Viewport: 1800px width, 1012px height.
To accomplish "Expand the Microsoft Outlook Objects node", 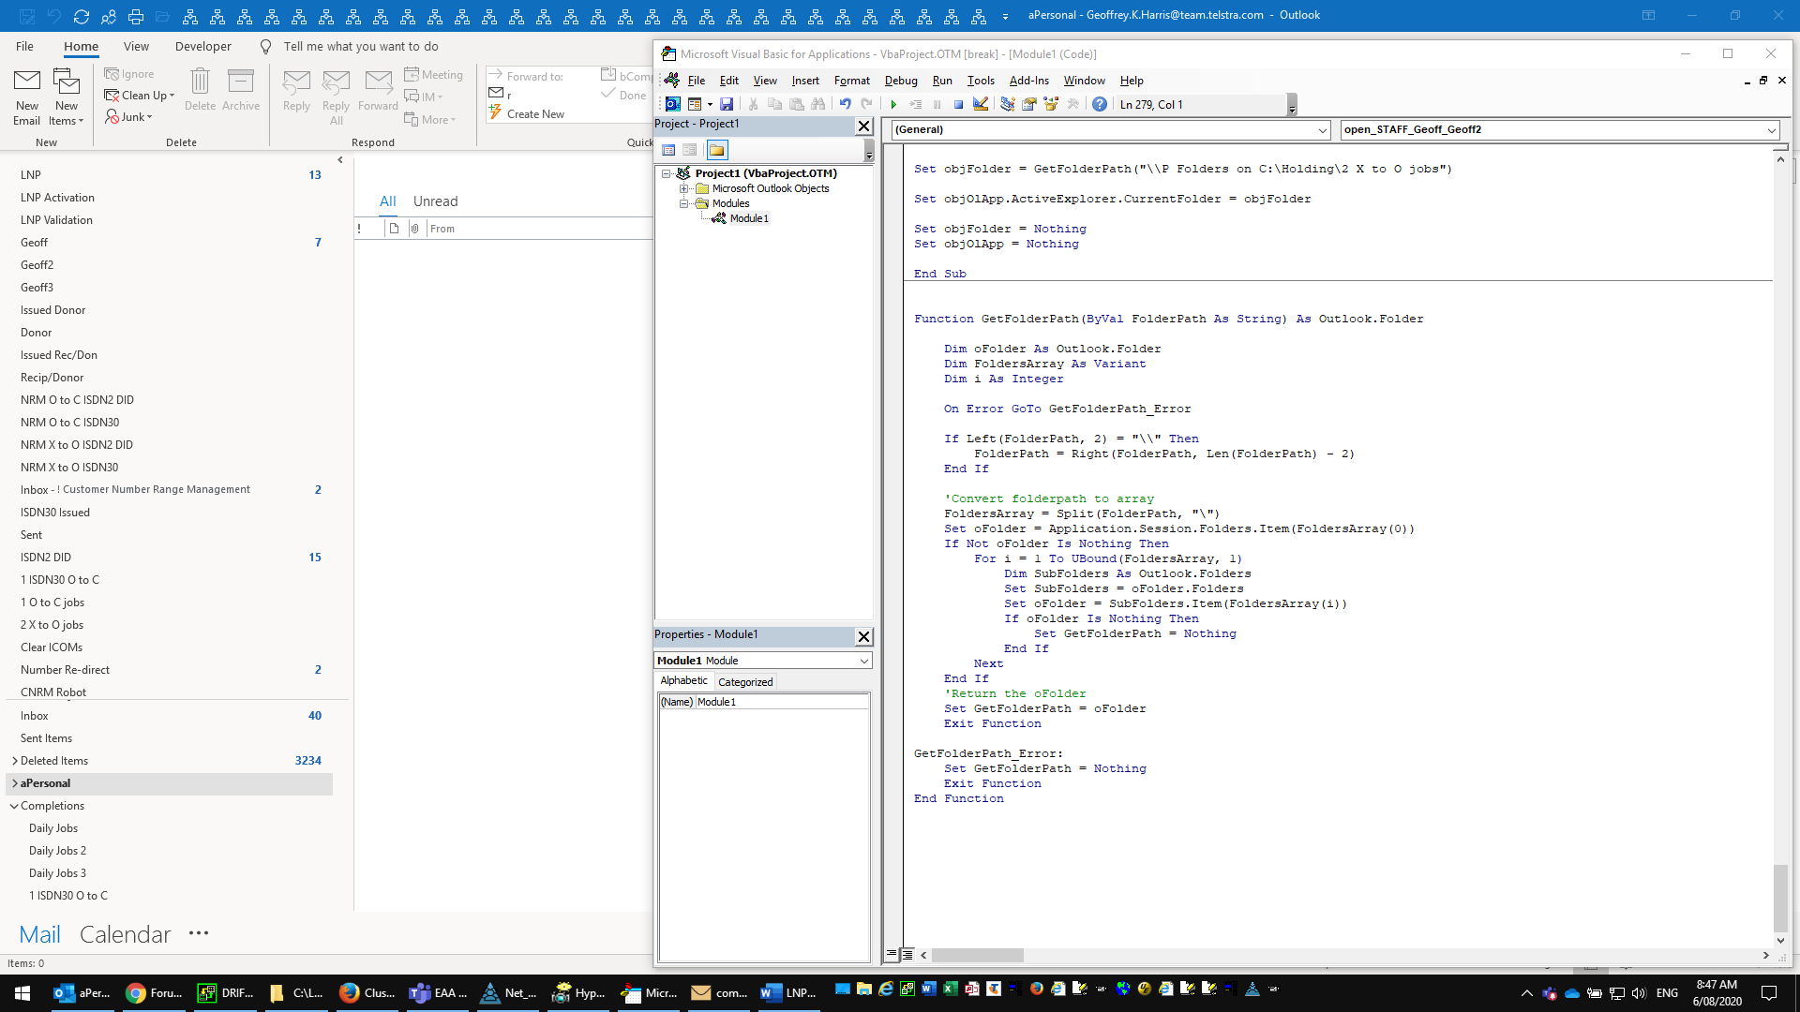I will pyautogui.click(x=683, y=188).
